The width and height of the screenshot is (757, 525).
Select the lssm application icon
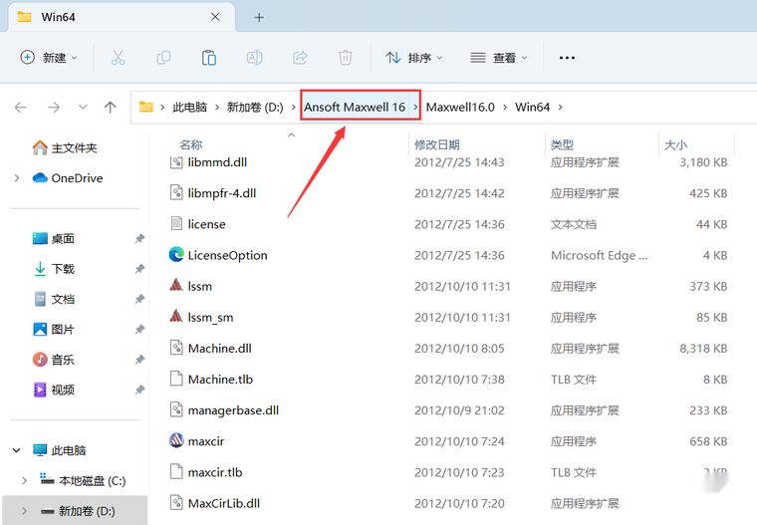click(x=176, y=286)
